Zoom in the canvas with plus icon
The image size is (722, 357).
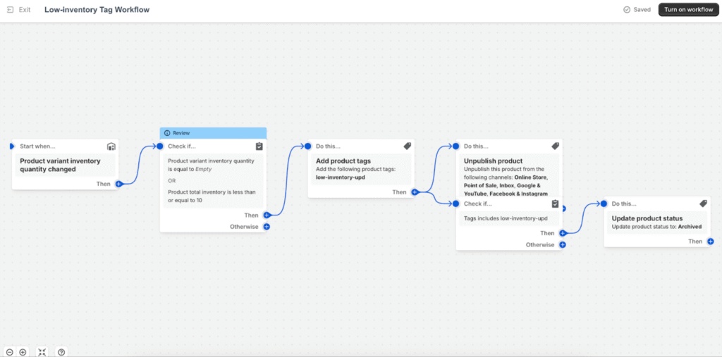pyautogui.click(x=23, y=352)
